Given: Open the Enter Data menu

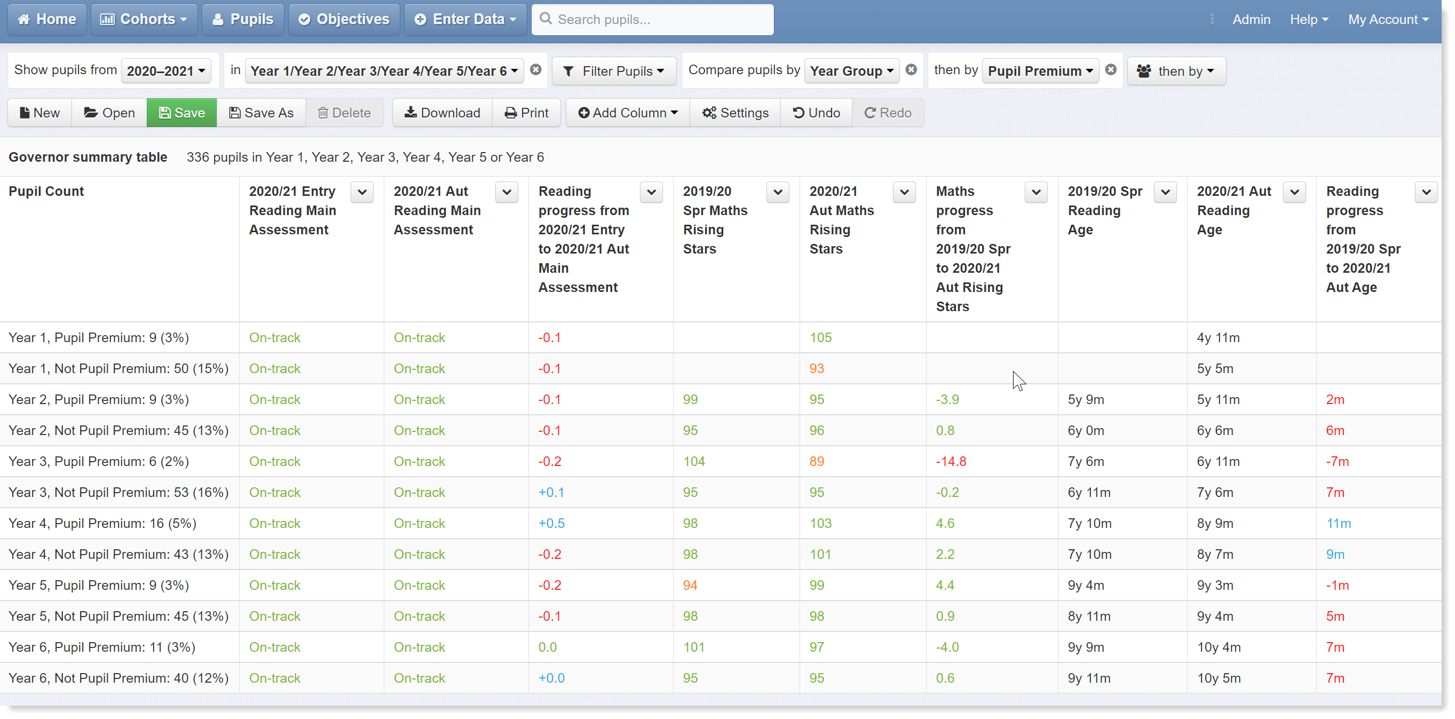Looking at the screenshot, I should tap(465, 19).
